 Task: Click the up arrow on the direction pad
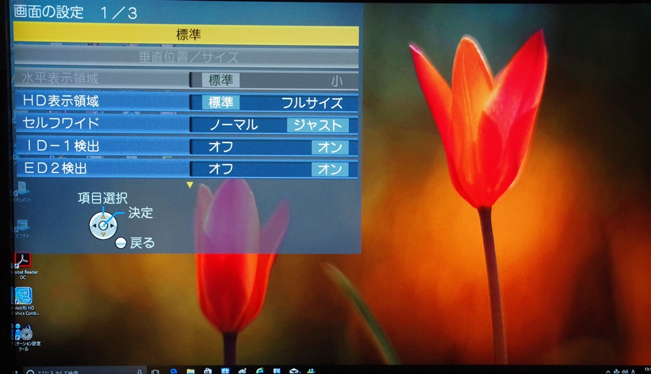[103, 217]
